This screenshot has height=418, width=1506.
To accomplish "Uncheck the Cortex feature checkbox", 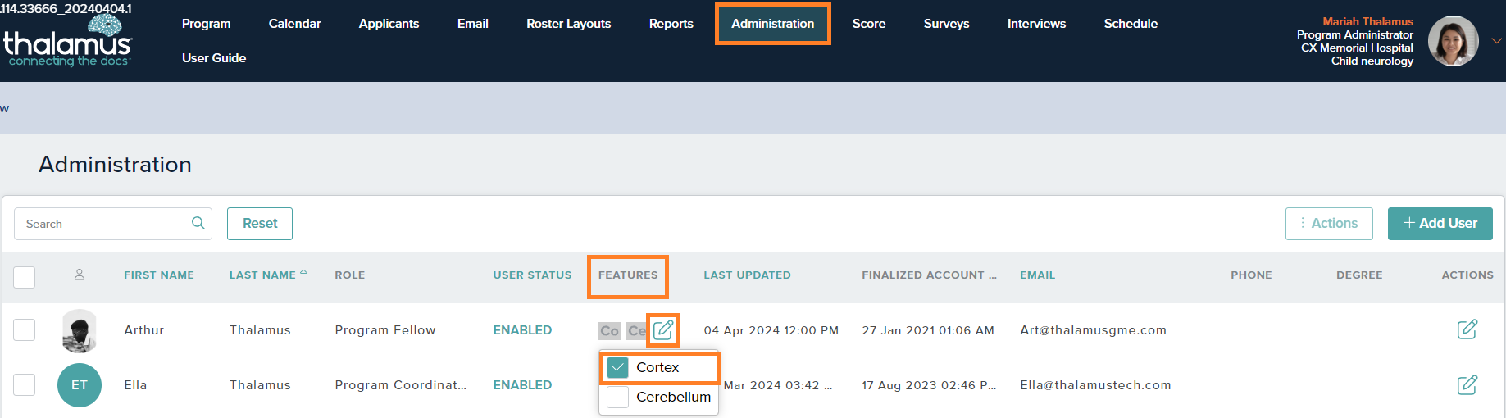I will click(x=618, y=367).
